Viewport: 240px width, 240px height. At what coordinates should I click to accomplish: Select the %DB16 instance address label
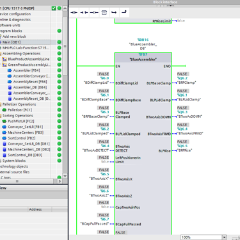[143, 40]
